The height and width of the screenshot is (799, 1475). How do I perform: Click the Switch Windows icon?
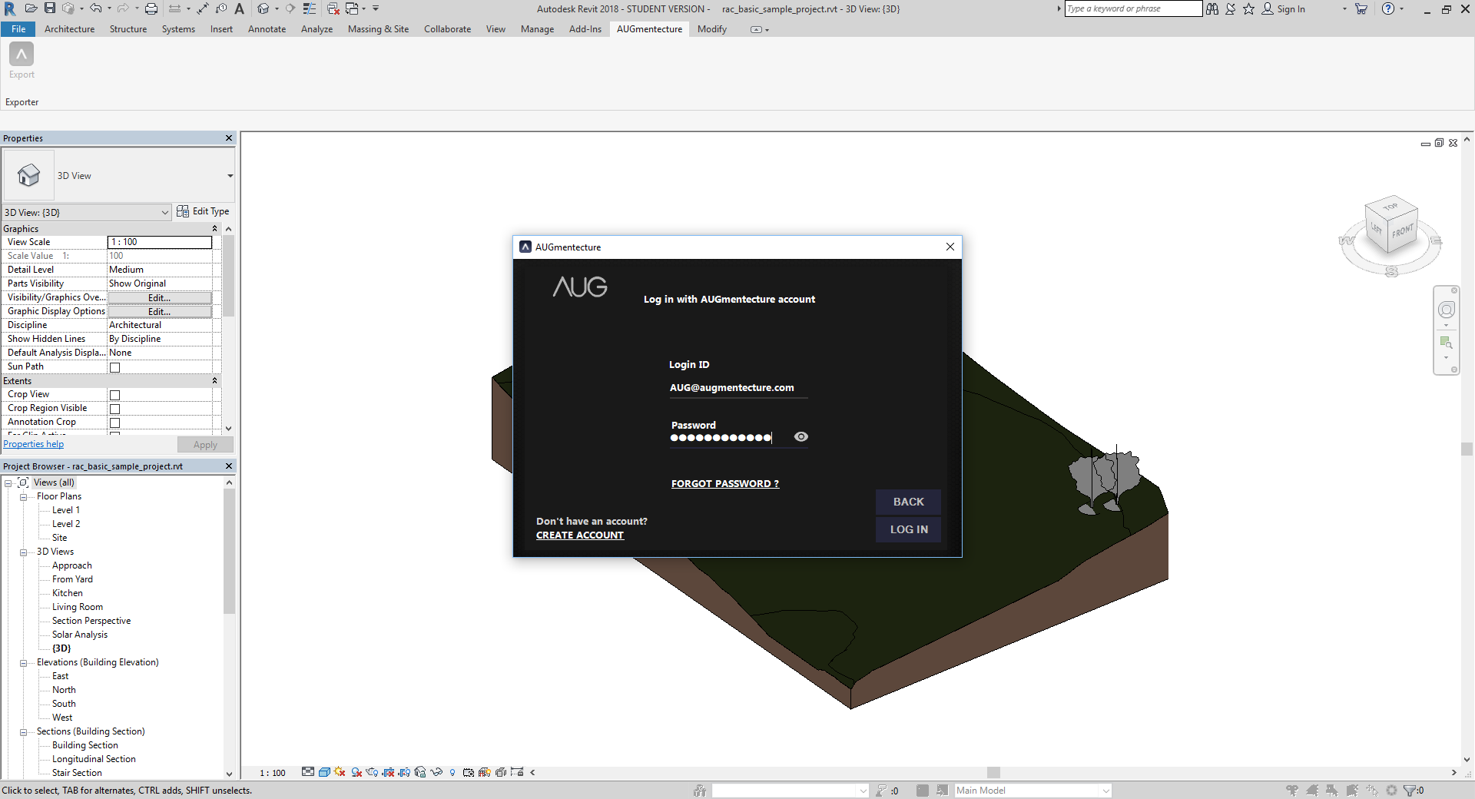(352, 8)
